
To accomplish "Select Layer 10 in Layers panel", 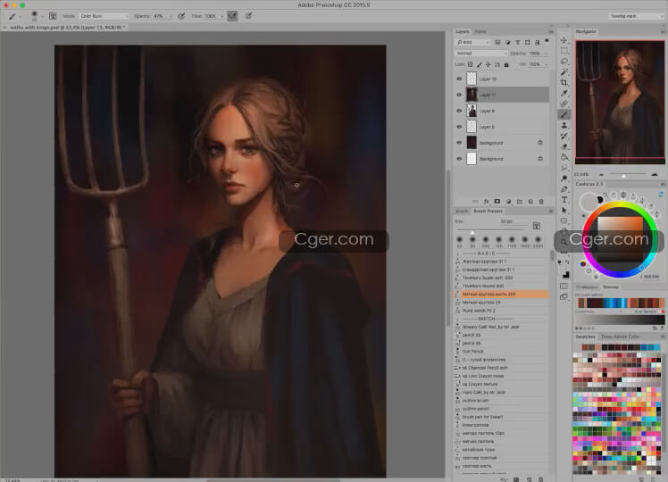I will tap(501, 79).
